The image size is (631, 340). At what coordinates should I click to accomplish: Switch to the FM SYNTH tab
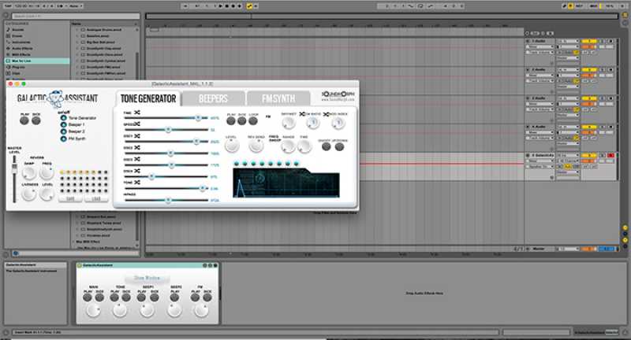(x=278, y=98)
